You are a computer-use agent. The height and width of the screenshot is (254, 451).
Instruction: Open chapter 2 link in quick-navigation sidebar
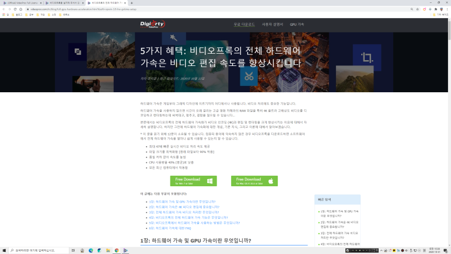click(340, 224)
